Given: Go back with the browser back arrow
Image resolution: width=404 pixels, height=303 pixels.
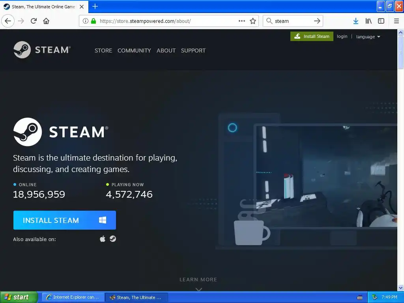Looking at the screenshot, I should (8, 21).
